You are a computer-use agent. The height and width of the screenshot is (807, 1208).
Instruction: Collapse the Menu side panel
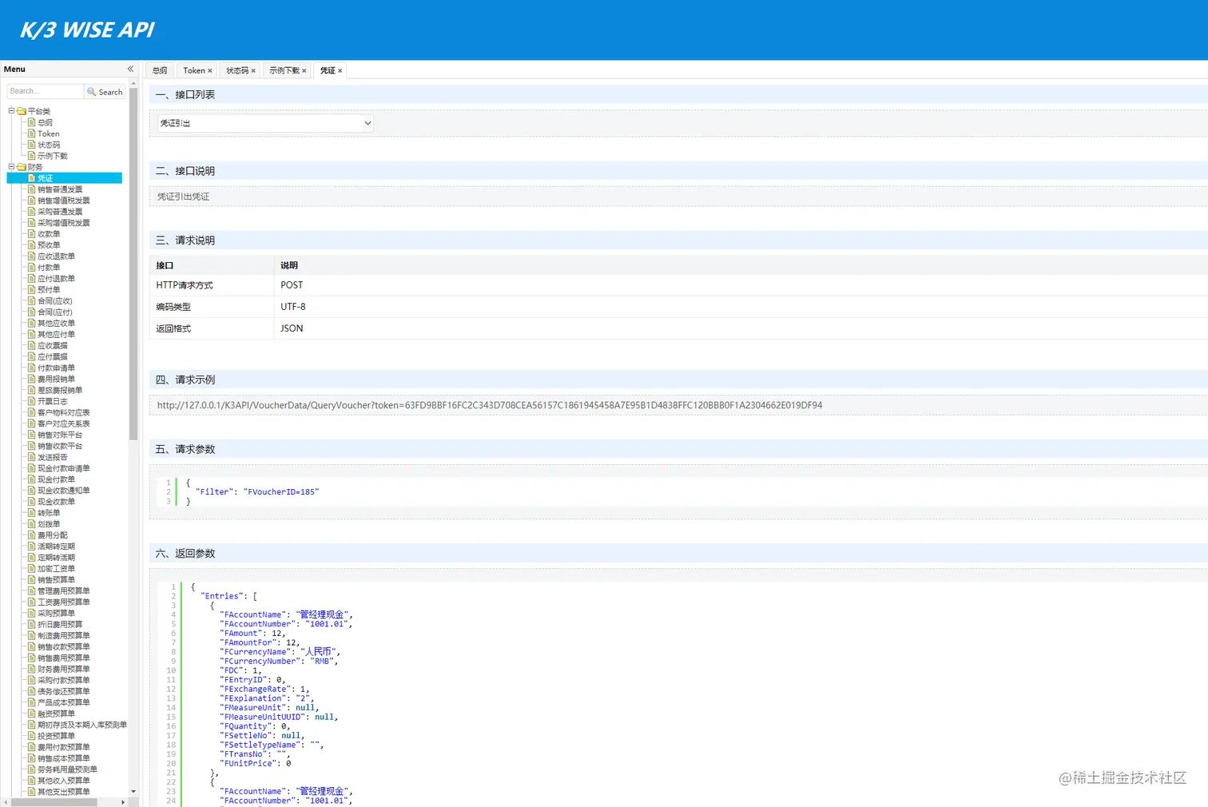point(130,69)
